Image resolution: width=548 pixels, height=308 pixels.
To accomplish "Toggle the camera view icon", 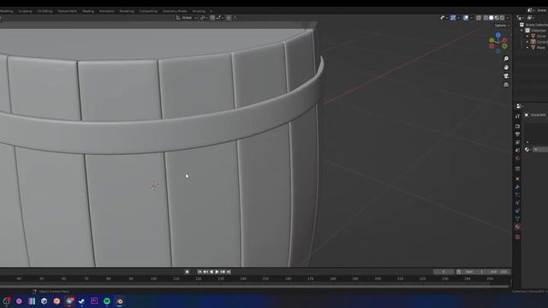I will (506, 76).
